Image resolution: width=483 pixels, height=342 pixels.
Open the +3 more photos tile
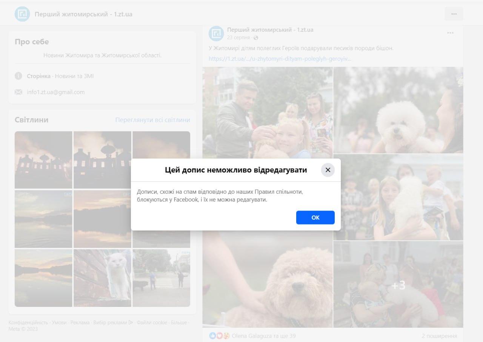[x=398, y=285]
